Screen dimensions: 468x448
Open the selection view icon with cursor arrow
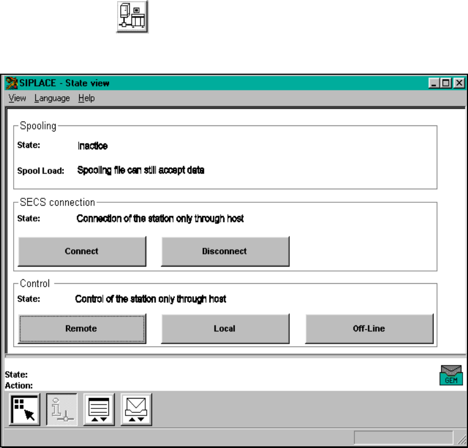click(25, 410)
